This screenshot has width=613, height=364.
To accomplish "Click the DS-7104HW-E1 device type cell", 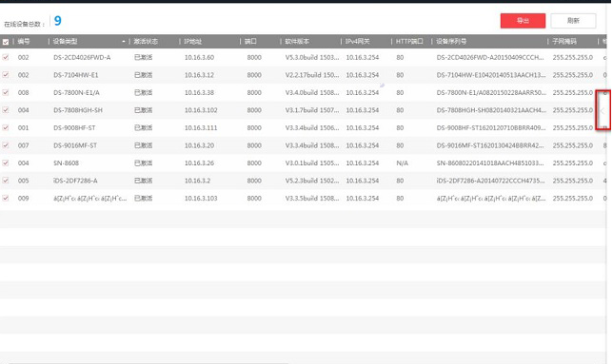I will (76, 75).
